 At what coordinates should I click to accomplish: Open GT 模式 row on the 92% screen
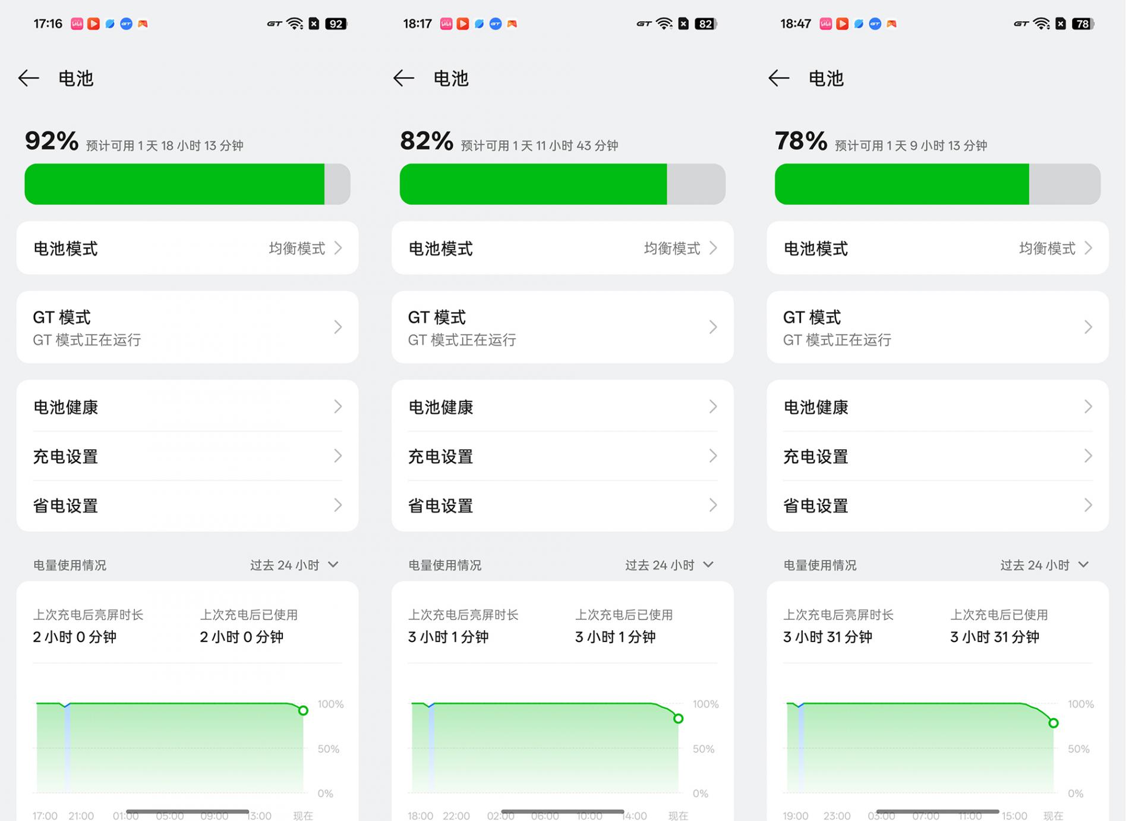click(x=187, y=327)
